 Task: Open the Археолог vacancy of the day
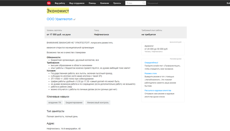pos(149,46)
